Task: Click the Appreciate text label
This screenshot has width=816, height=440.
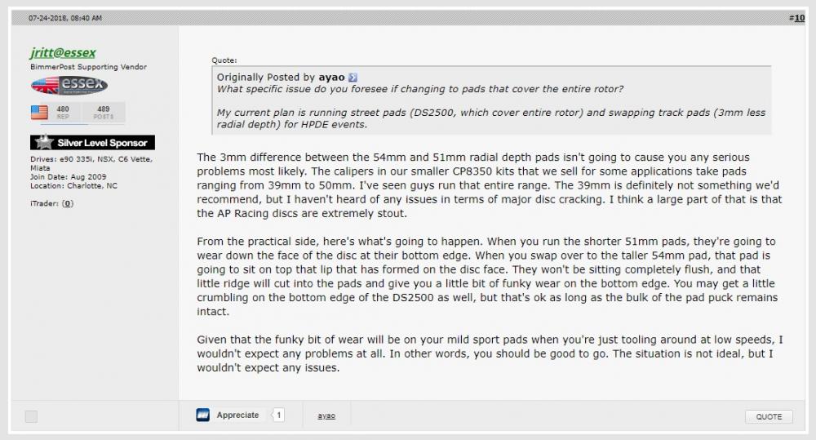Action: pyautogui.click(x=237, y=415)
